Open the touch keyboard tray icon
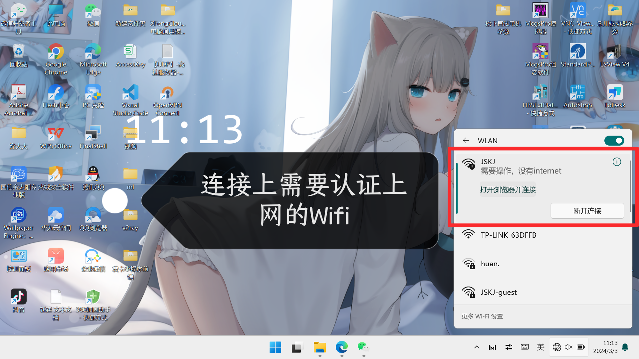The height and width of the screenshot is (359, 639). (x=525, y=347)
